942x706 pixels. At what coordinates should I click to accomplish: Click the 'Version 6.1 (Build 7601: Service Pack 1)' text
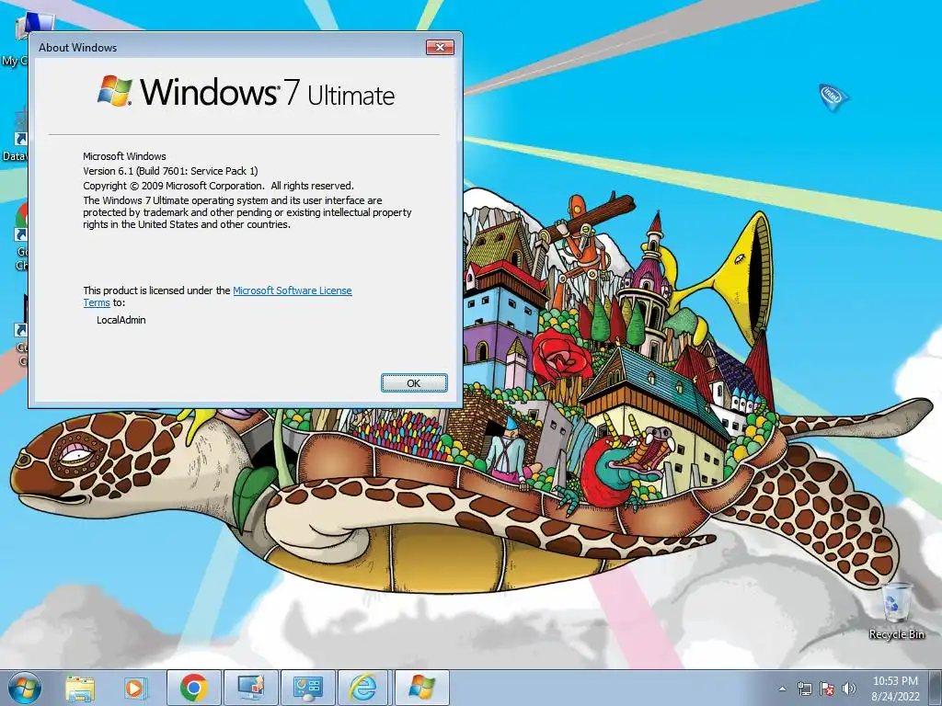click(170, 171)
